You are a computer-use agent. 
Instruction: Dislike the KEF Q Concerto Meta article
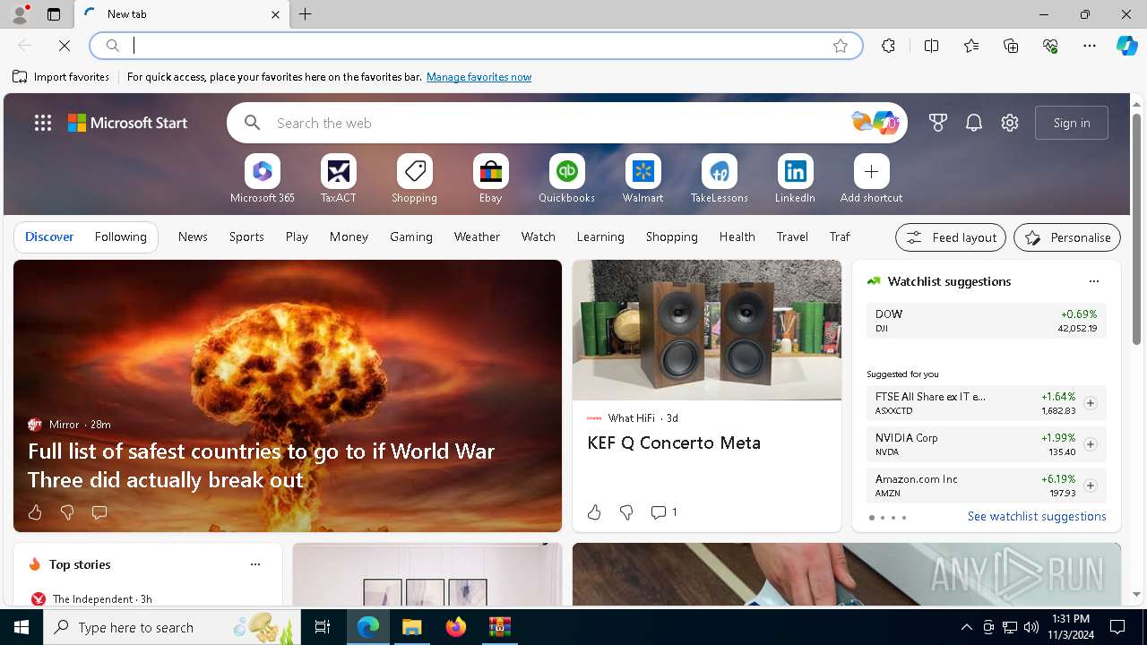click(626, 512)
